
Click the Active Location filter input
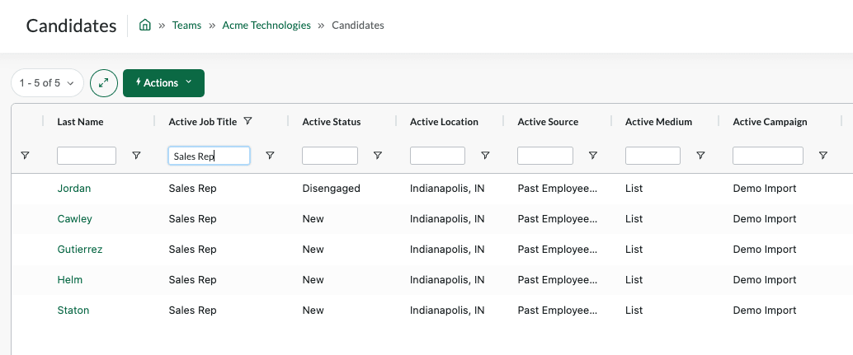pyautogui.click(x=437, y=156)
